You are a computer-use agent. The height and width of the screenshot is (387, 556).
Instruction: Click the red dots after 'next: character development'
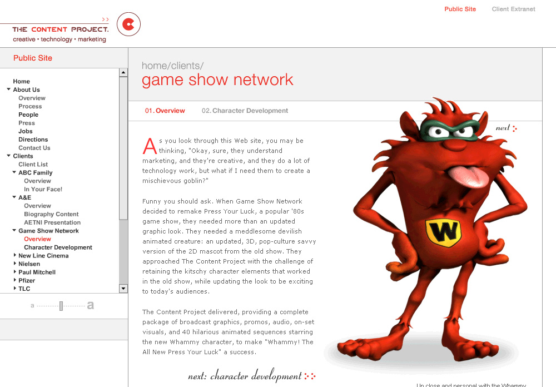[310, 376]
